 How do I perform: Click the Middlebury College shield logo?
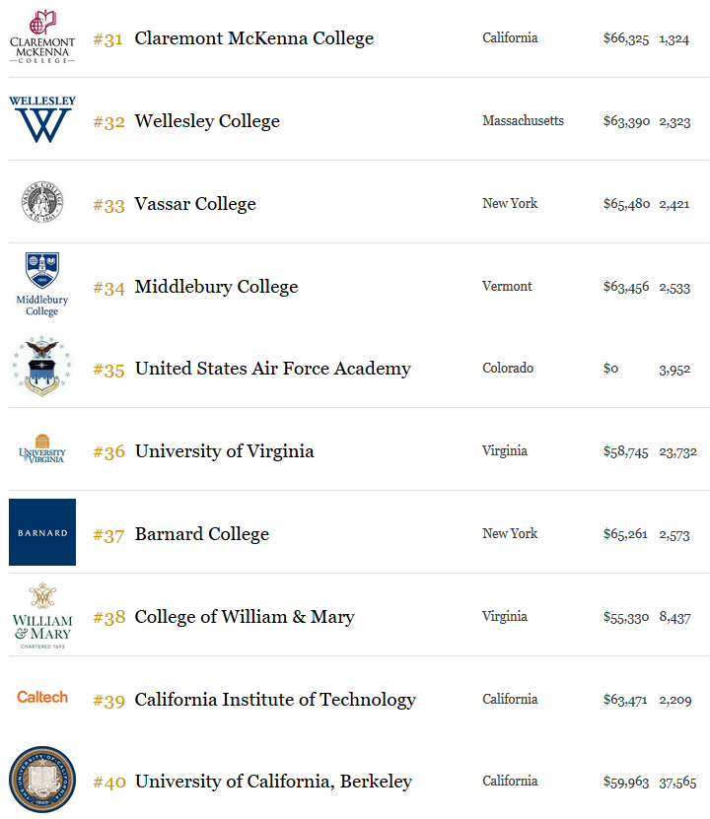tap(42, 285)
